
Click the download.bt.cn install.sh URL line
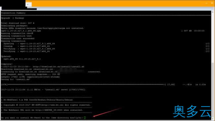[x=43, y=66]
